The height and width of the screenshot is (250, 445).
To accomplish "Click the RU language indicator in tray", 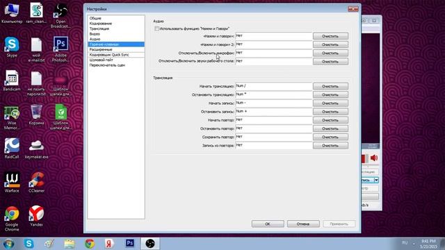I will point(405,243).
